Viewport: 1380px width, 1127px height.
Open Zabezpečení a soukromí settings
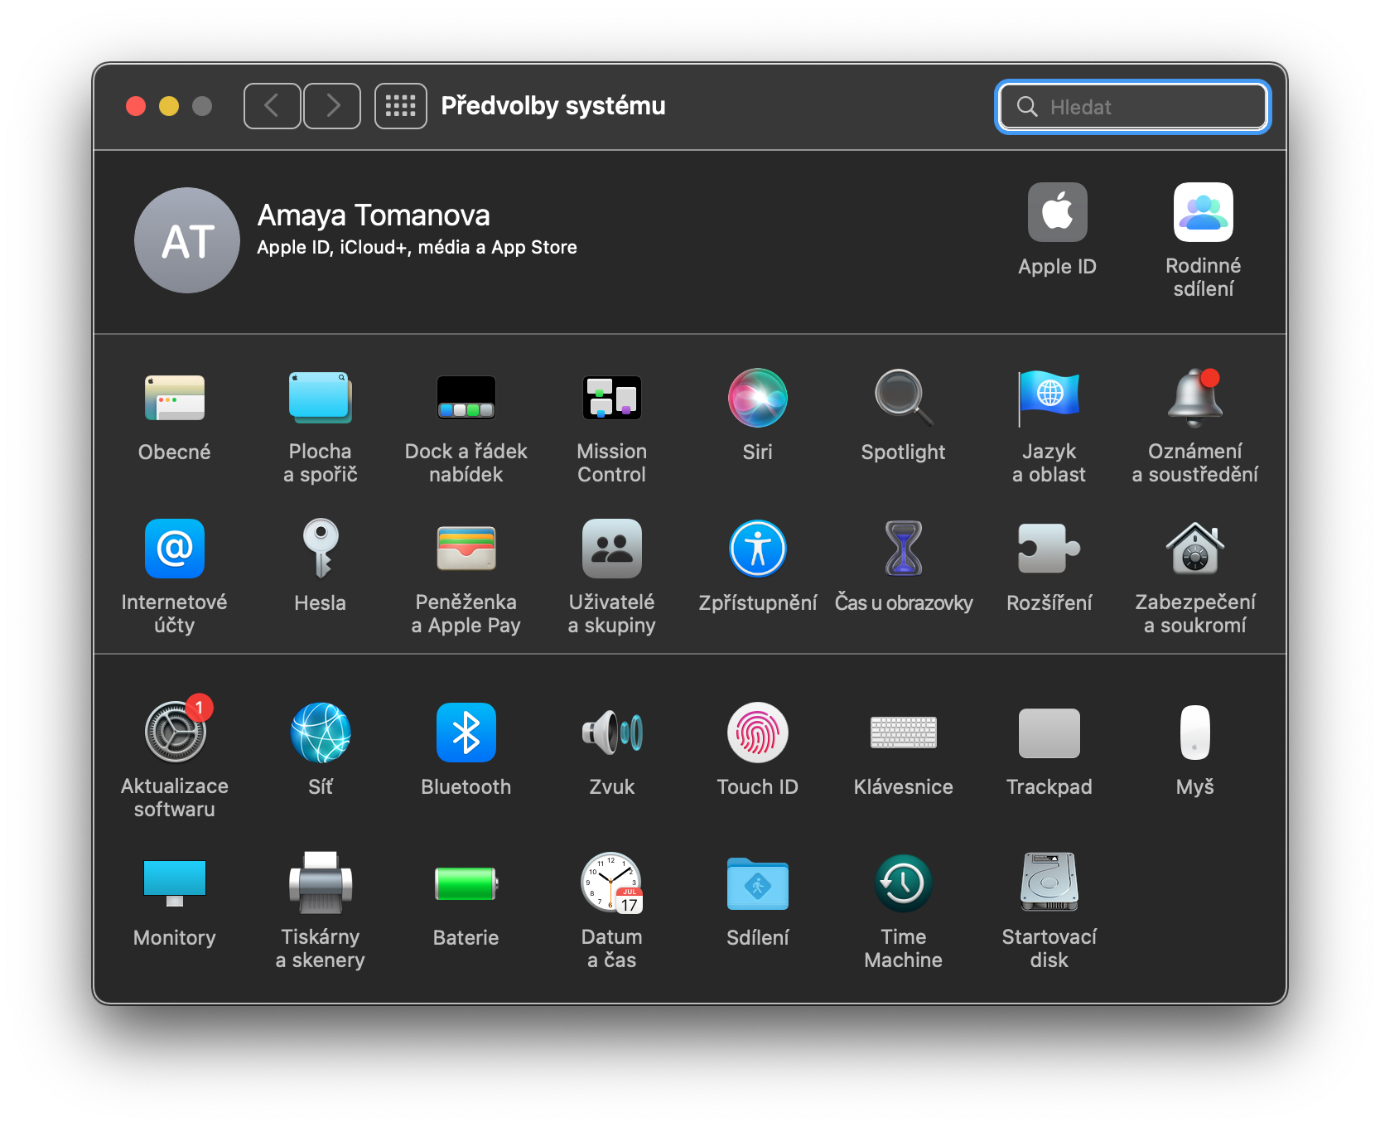[x=1195, y=549]
